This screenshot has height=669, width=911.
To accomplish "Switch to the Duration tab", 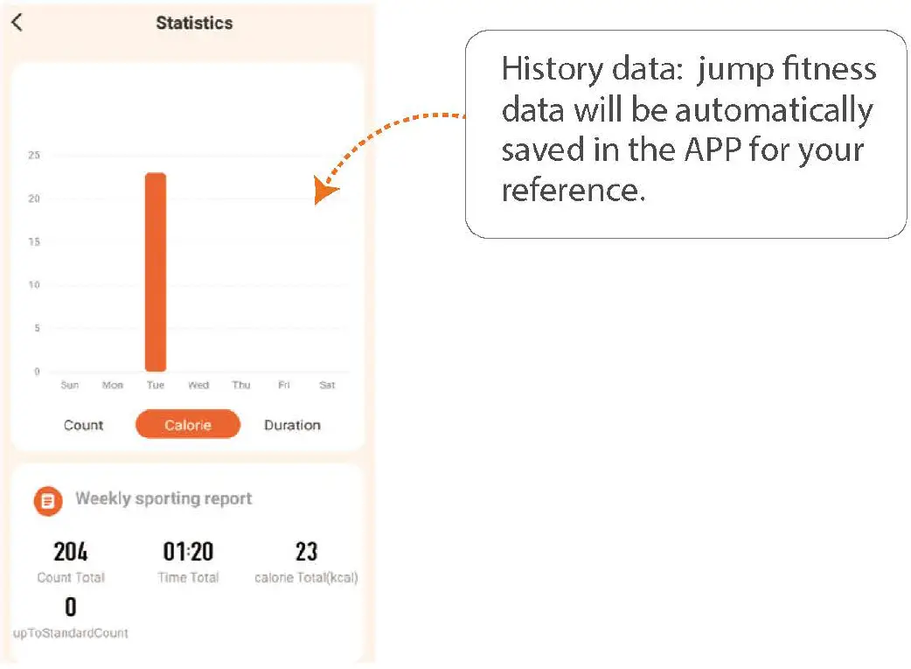I will 292,425.
